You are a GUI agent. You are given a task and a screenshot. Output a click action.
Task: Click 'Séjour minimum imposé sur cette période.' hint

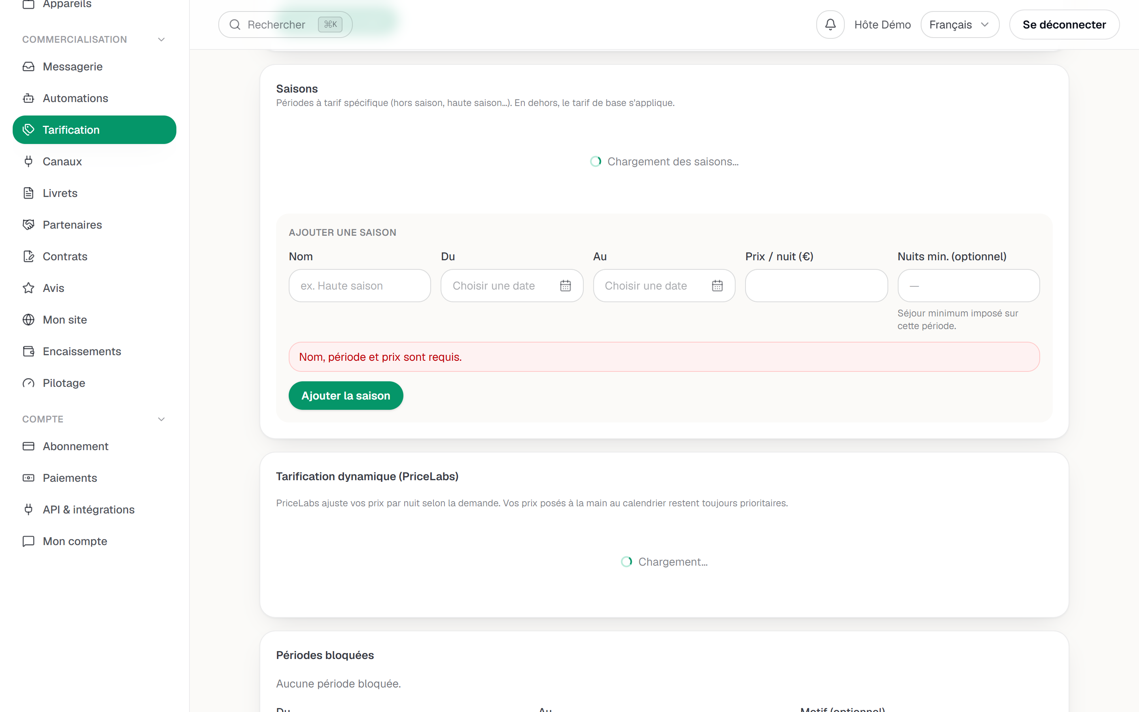958,319
